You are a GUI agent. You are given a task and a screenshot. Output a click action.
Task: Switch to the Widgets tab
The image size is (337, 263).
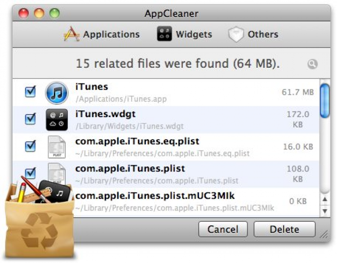pos(194,35)
